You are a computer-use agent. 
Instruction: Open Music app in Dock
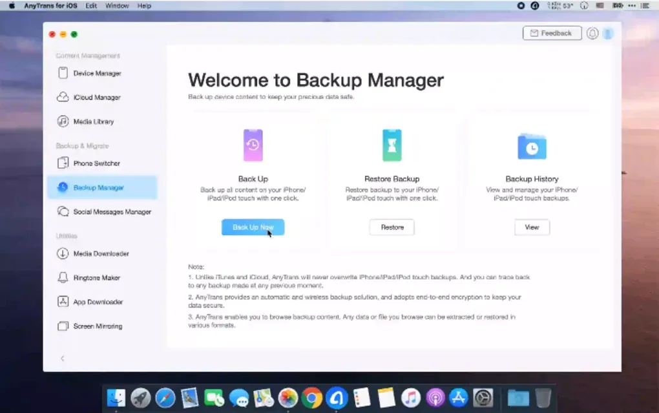click(411, 398)
